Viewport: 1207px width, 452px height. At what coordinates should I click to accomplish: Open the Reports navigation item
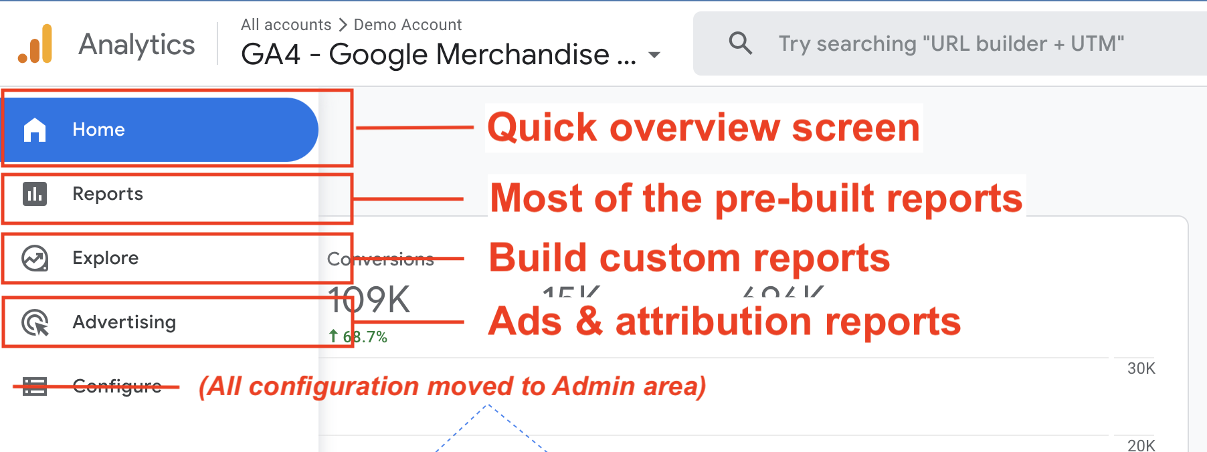[x=108, y=194]
